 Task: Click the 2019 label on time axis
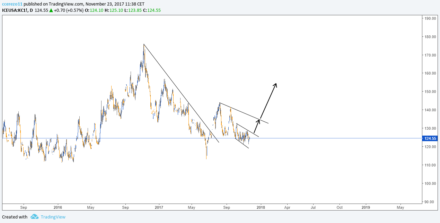click(366, 207)
